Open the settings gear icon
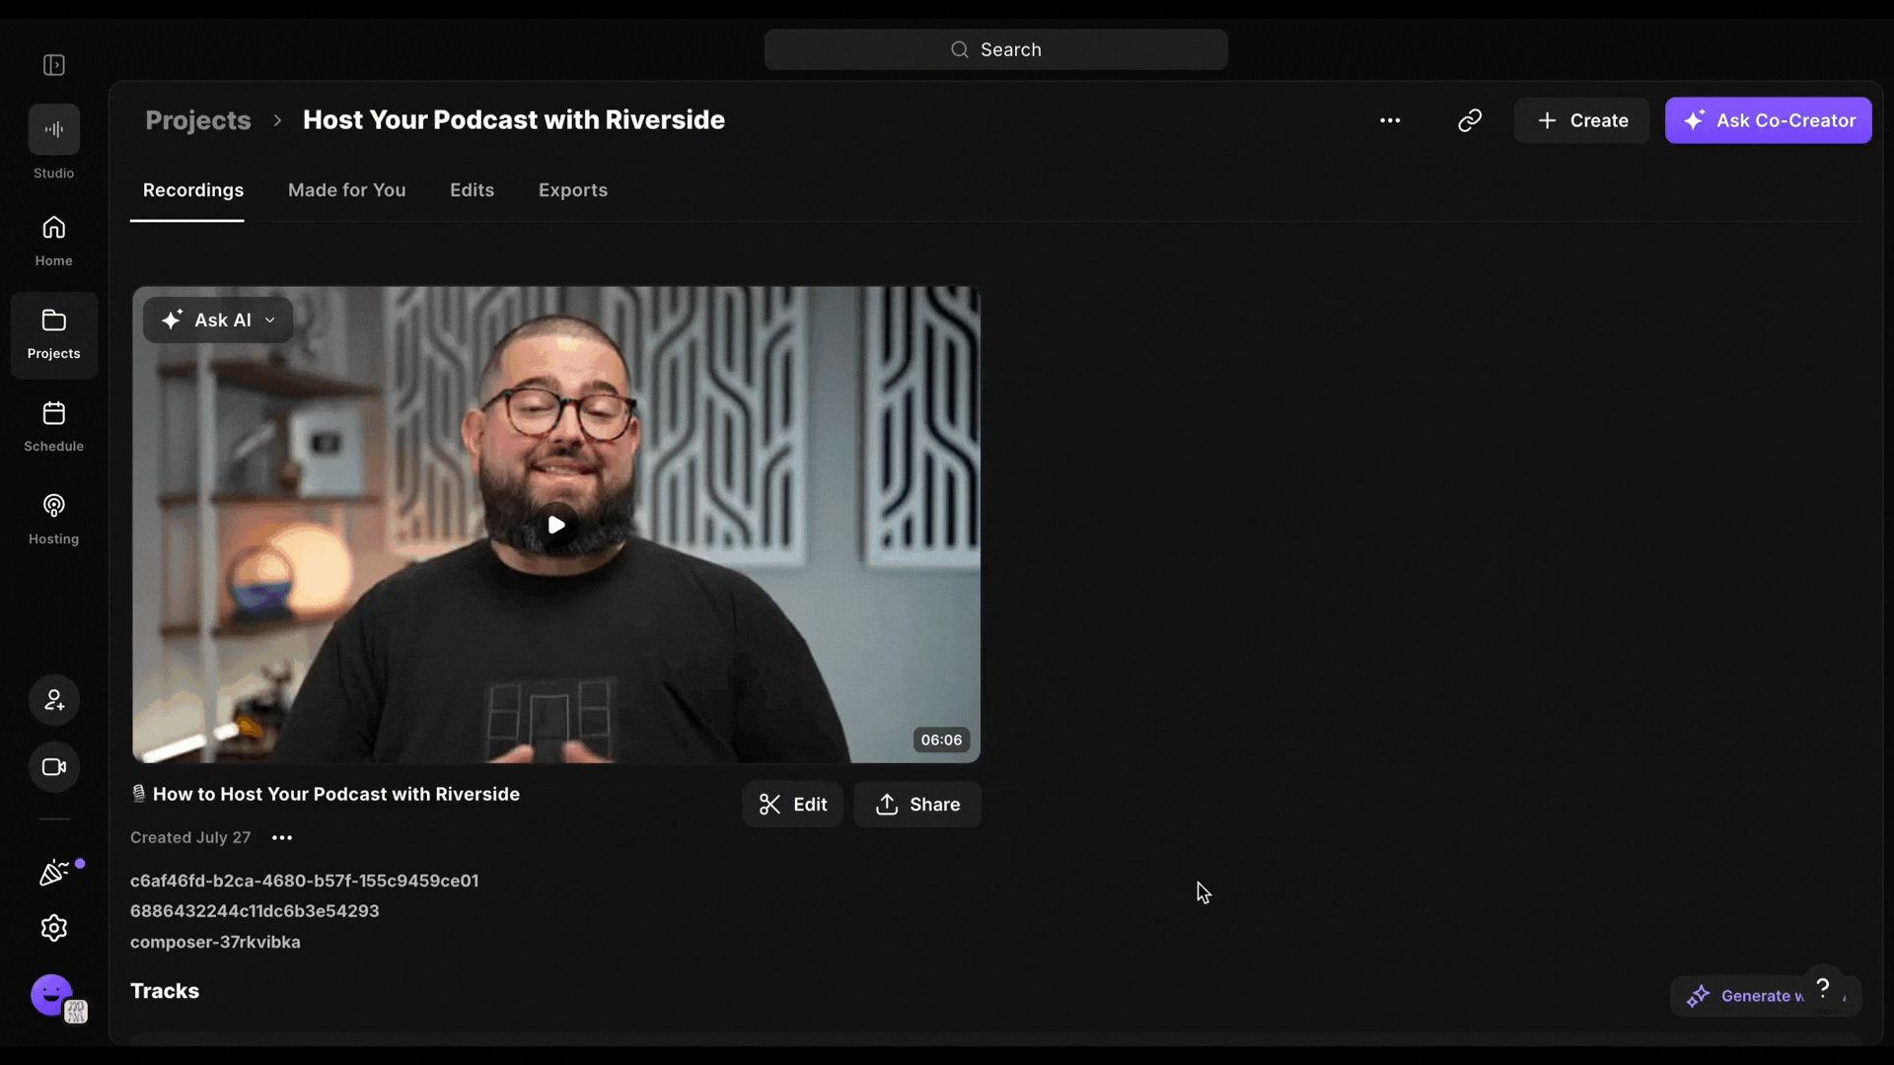 [x=54, y=928]
